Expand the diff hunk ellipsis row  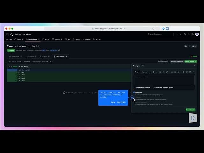click(12, 70)
